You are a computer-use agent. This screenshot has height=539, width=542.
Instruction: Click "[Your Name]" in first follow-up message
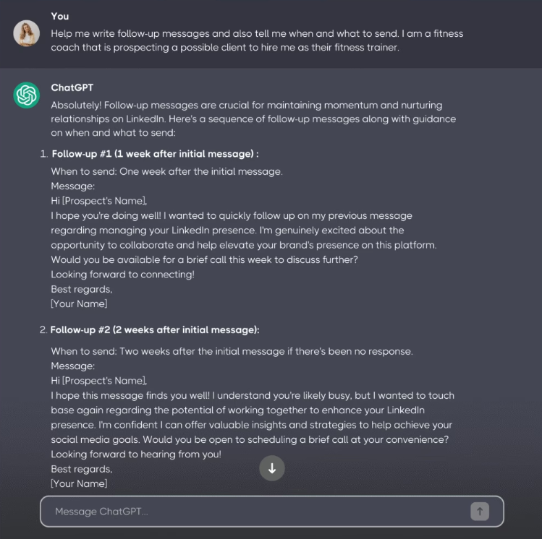pos(79,304)
